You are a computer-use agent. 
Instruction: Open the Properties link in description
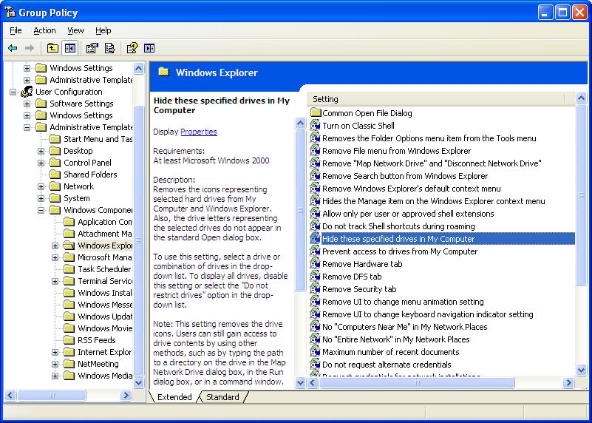coord(199,132)
